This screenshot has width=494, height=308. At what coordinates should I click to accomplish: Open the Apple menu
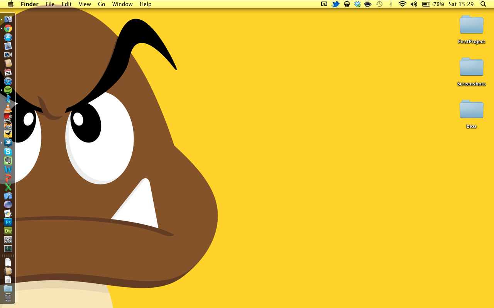[x=10, y=4]
